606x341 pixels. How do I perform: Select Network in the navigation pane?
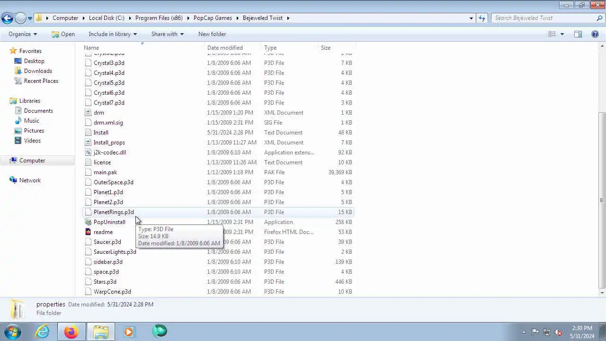(x=30, y=180)
